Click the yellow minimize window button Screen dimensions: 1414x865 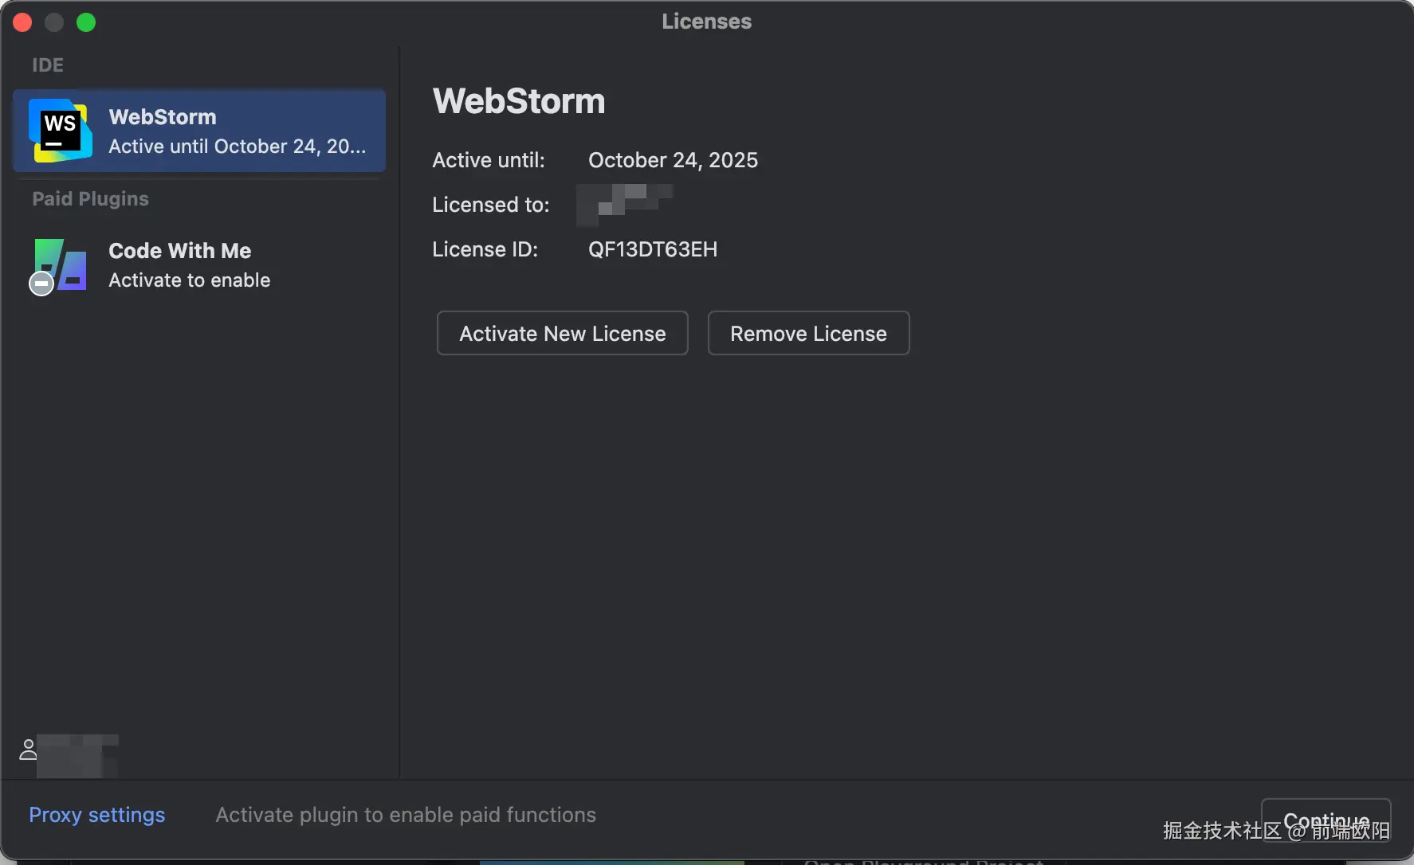coord(54,22)
